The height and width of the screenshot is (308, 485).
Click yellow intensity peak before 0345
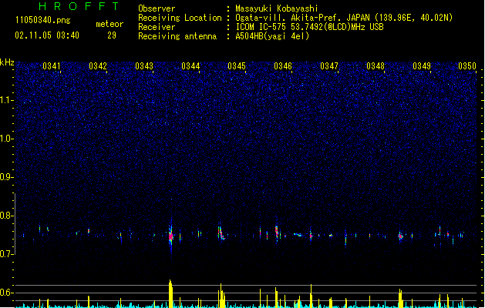point(222,296)
